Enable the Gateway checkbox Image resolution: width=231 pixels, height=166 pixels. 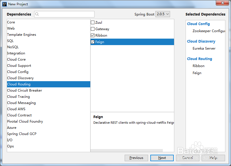[x=93, y=29]
